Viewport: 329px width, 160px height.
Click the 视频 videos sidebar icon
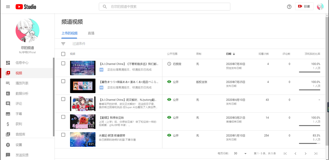tap(8, 73)
